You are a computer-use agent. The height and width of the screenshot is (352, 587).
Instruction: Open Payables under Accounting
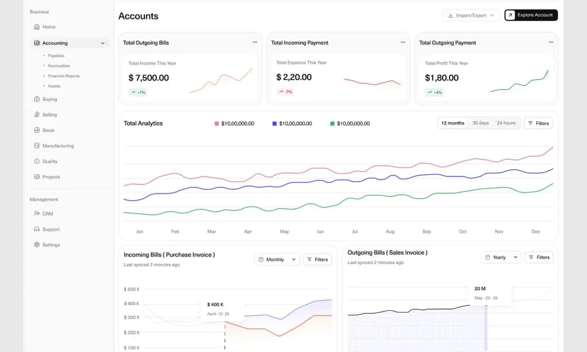tap(56, 56)
